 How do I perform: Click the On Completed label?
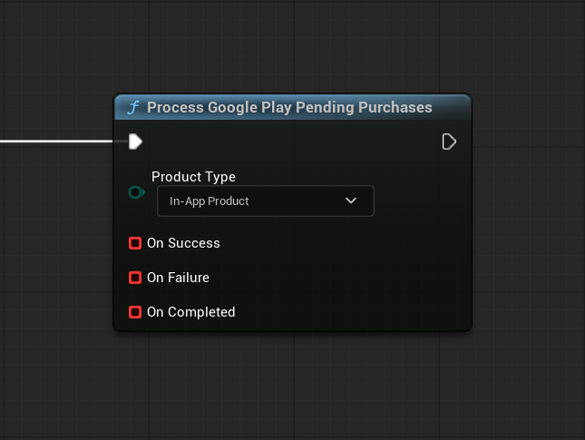click(191, 312)
